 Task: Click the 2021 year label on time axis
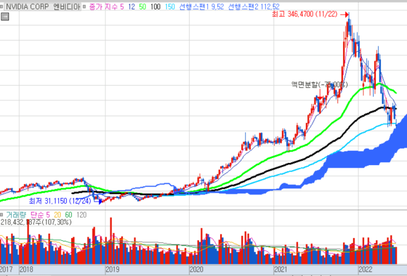282,269
